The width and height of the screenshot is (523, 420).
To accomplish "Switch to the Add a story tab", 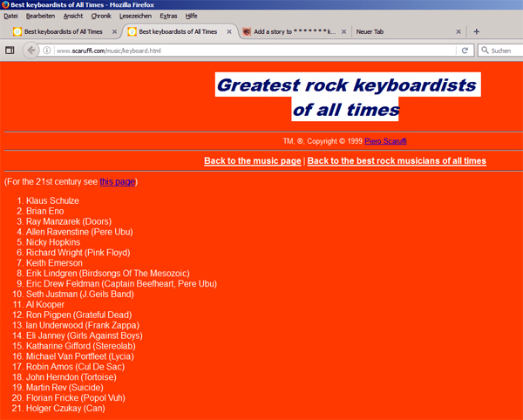I will (x=294, y=31).
